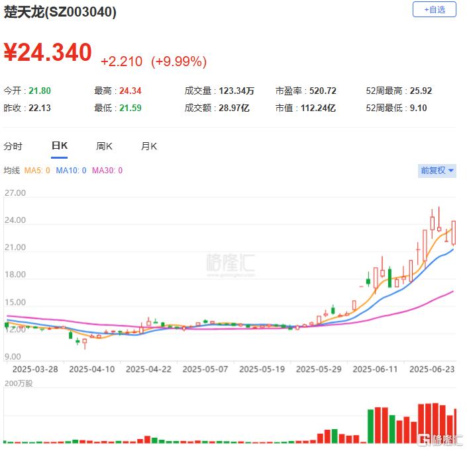This screenshot has height=451, width=467.
Task: Click the 最高 value 24.34
Action: coord(130,91)
